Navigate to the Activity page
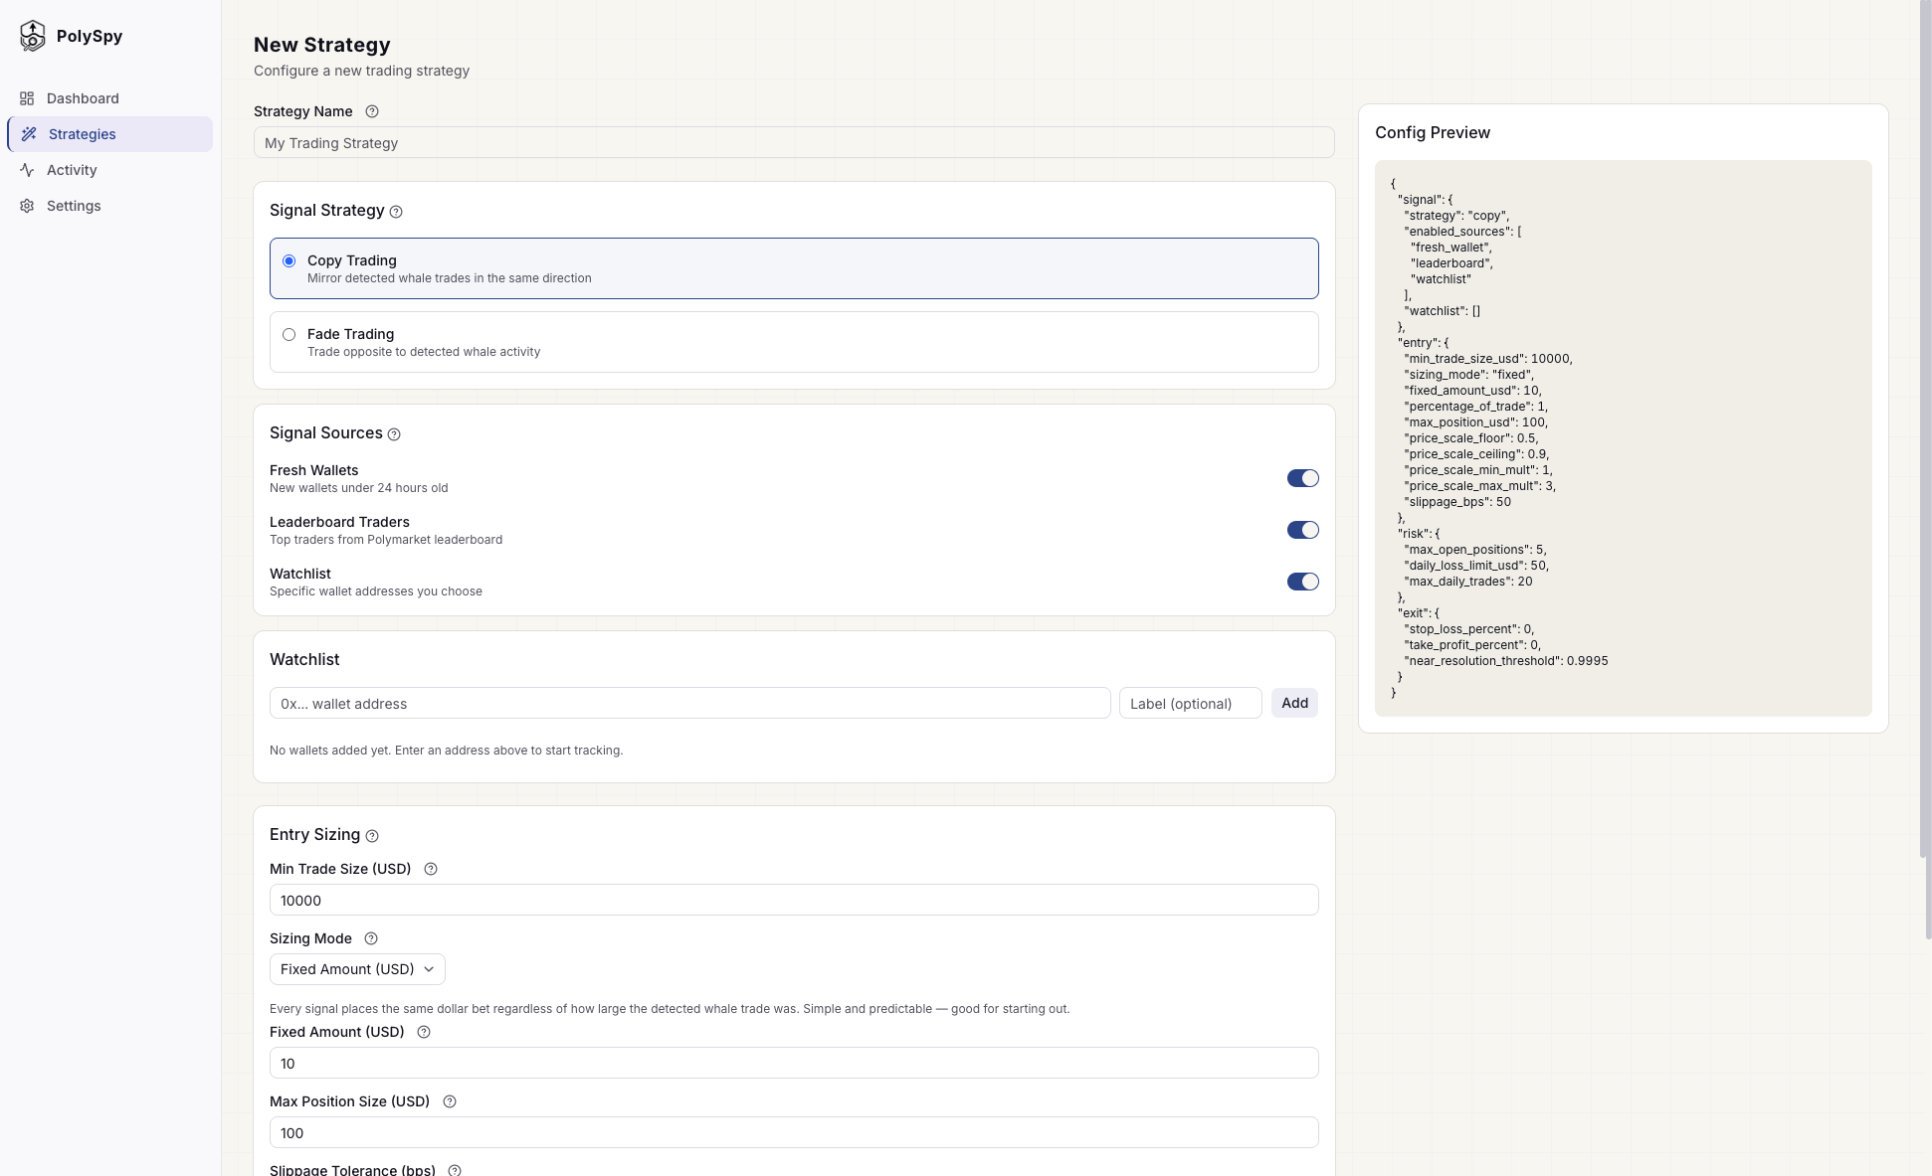The height and width of the screenshot is (1176, 1932). tap(70, 169)
